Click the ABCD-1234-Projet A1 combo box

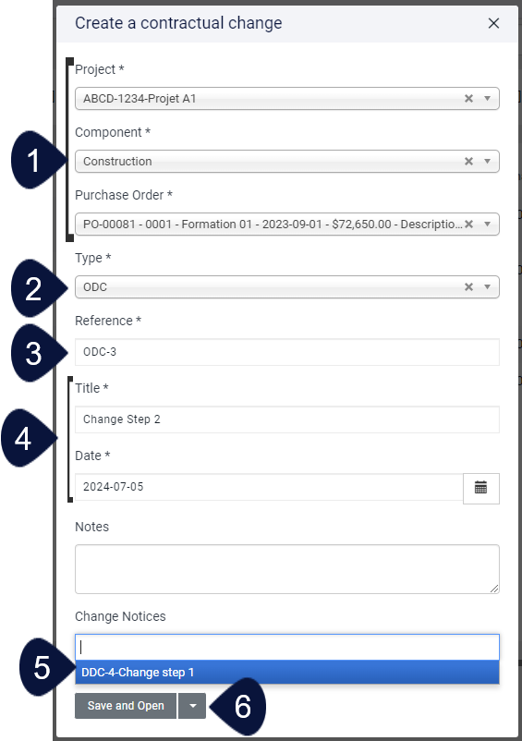(287, 98)
